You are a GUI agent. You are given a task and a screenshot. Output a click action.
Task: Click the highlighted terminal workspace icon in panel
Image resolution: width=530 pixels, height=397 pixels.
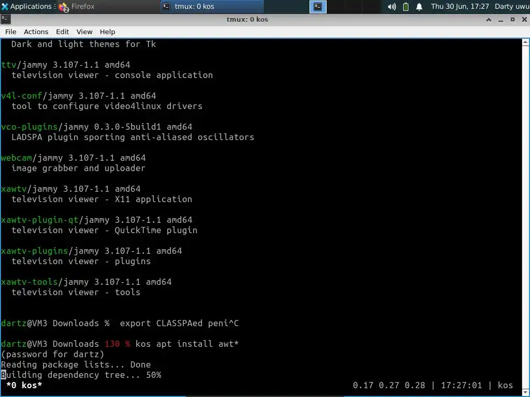318,6
